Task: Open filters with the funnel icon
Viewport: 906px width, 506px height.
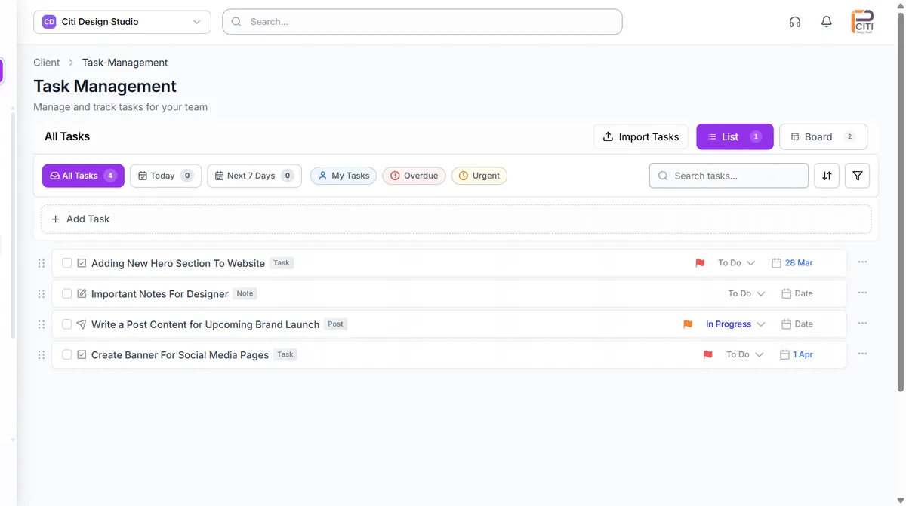Action: [x=857, y=176]
